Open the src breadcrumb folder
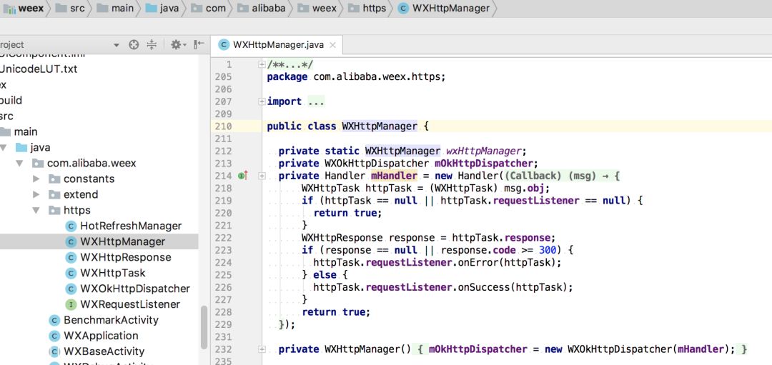Screen dimensions: 772x365 coord(70,9)
